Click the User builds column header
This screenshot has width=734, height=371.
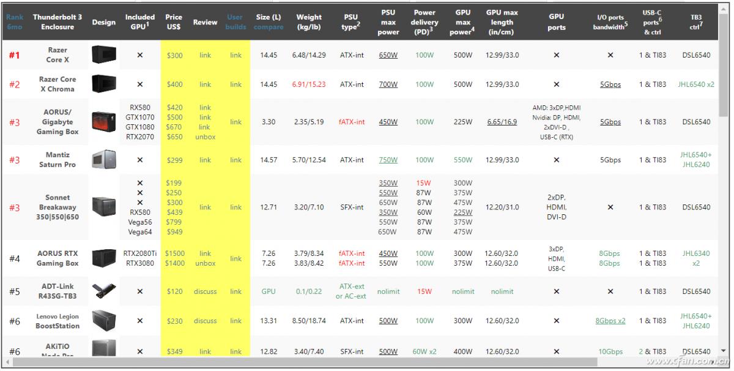235,22
